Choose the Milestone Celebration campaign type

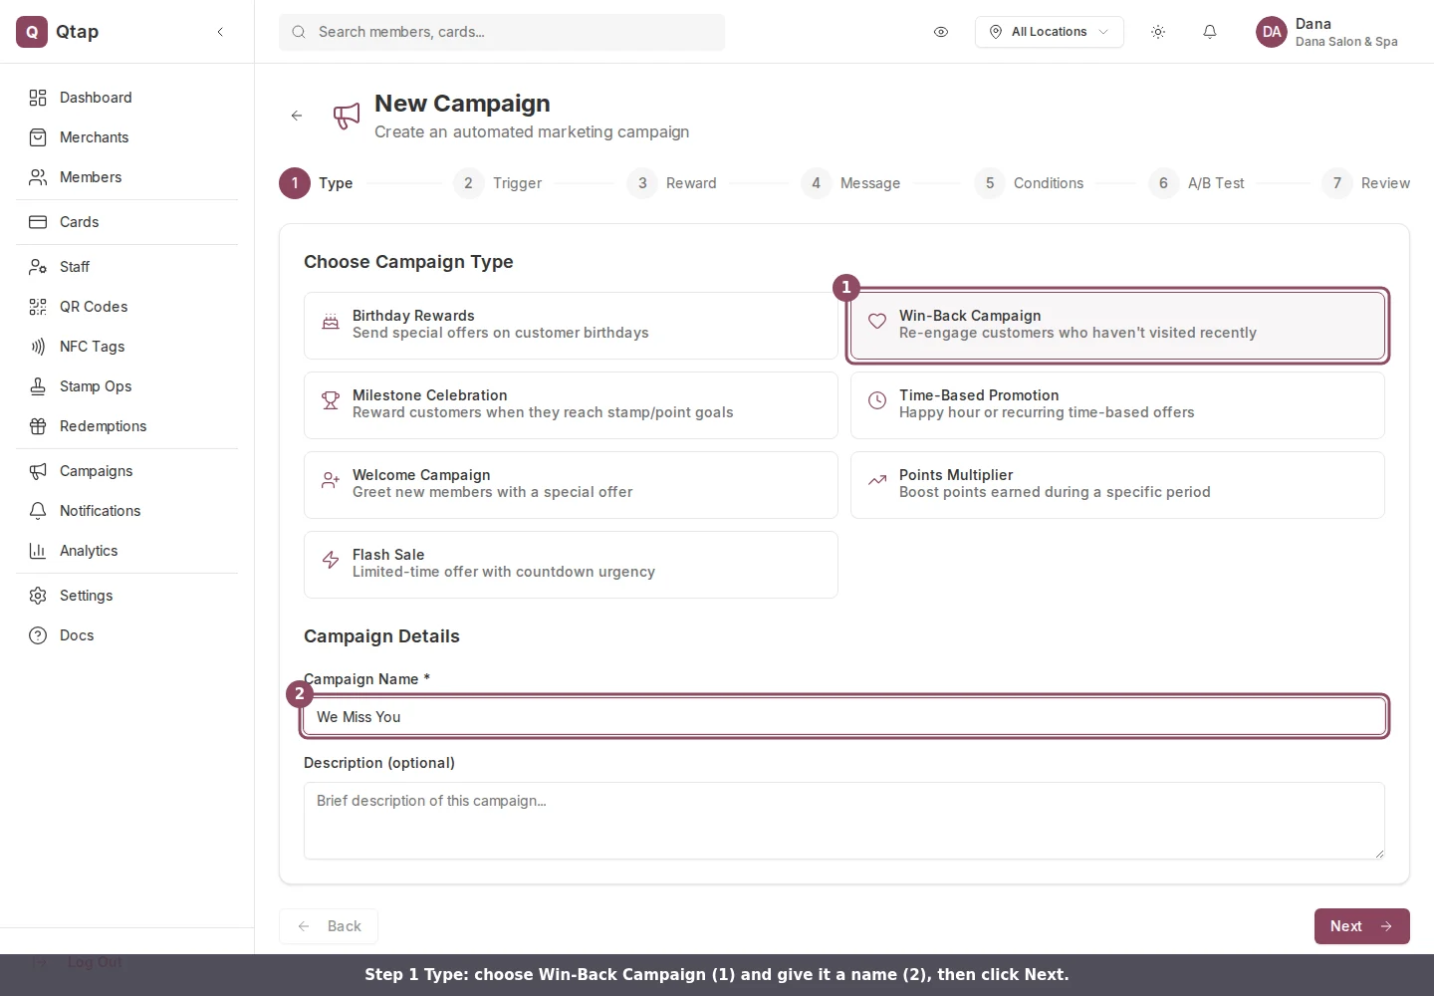tap(571, 405)
